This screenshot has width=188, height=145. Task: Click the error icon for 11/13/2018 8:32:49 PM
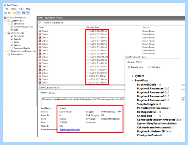coord(40,44)
